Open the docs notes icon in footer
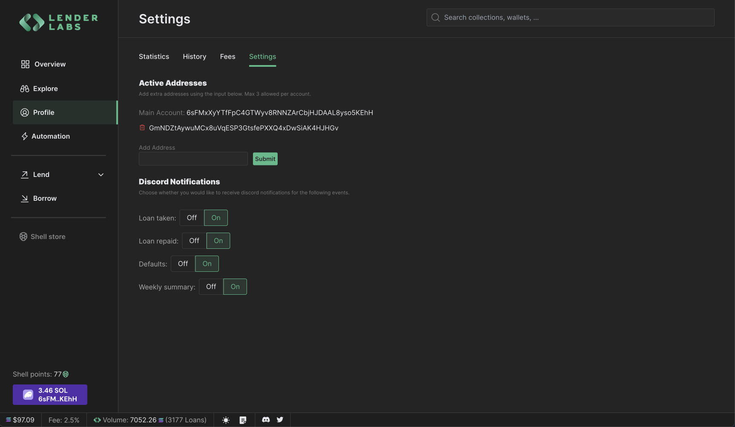This screenshot has width=735, height=427. [x=243, y=420]
